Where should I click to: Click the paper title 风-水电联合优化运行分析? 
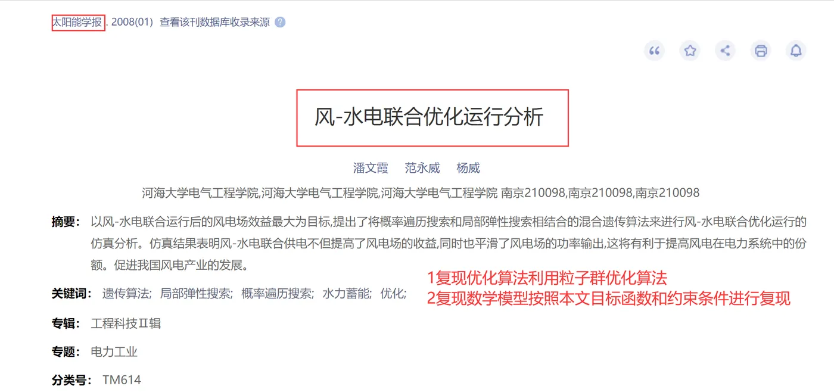[430, 117]
